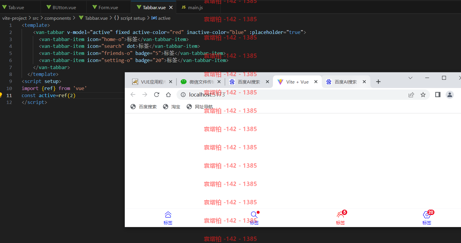Click the 'const' keyword on line 11
Screen dimensions: 461x243
pos(28,95)
